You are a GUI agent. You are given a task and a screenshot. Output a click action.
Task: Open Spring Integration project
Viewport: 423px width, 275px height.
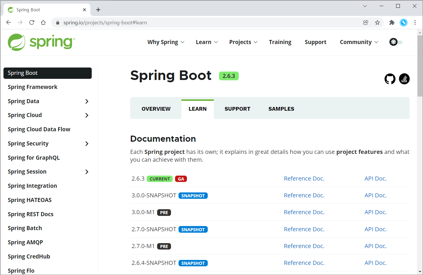coord(32,186)
